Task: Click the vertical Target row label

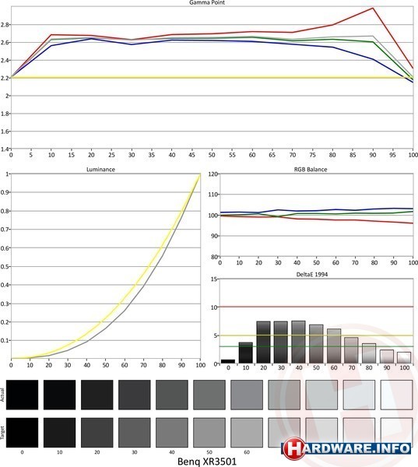Action: [2, 433]
